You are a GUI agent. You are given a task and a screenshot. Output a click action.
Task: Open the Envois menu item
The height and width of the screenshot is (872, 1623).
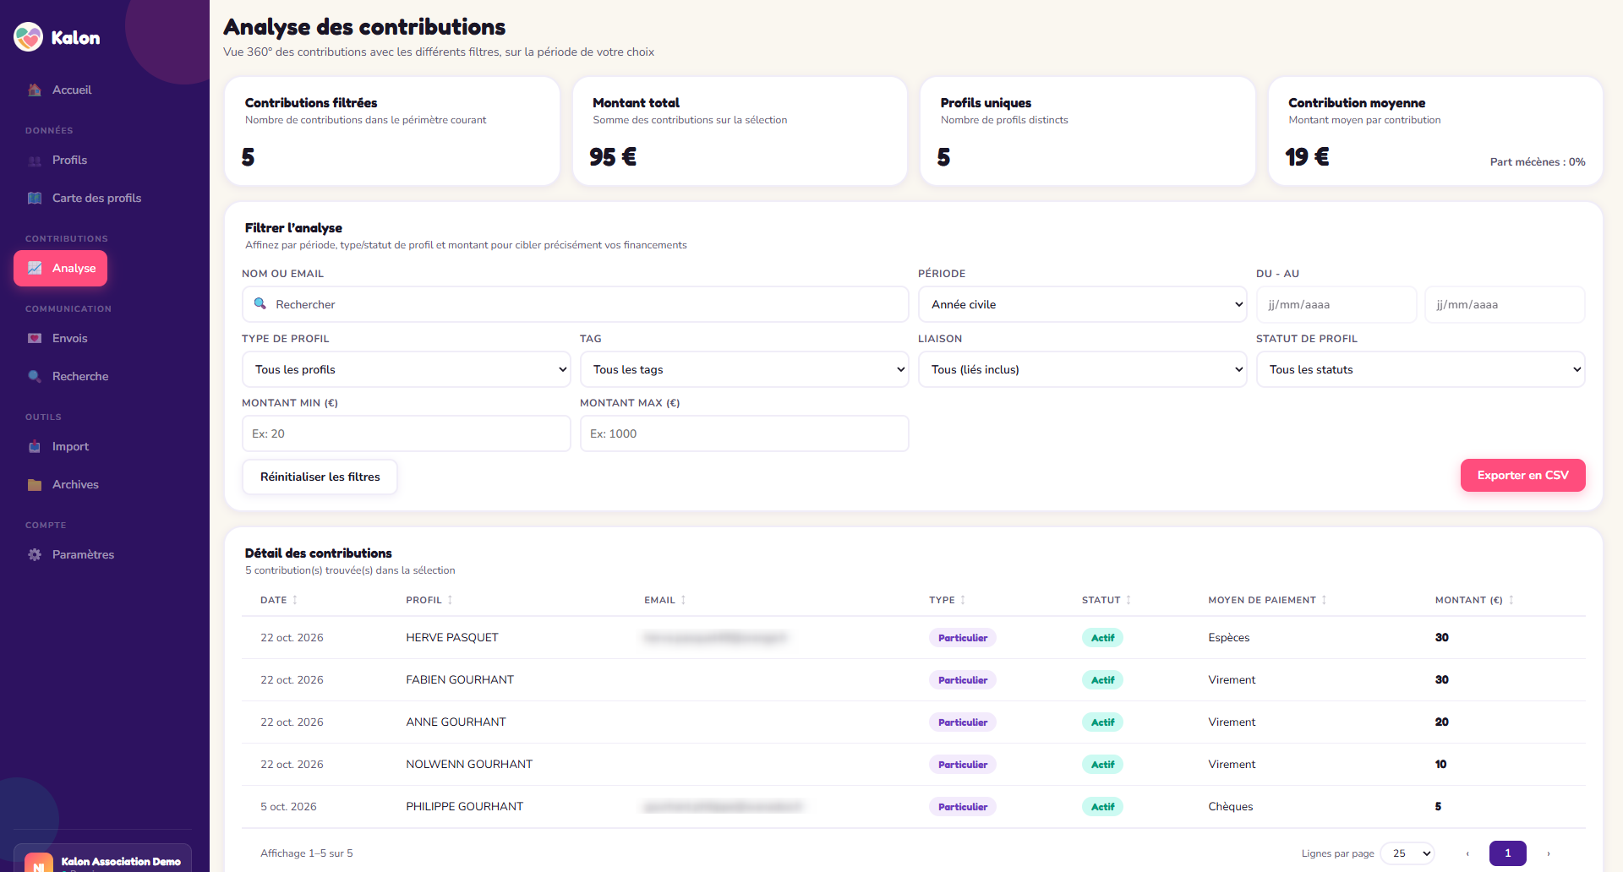pyautogui.click(x=69, y=338)
